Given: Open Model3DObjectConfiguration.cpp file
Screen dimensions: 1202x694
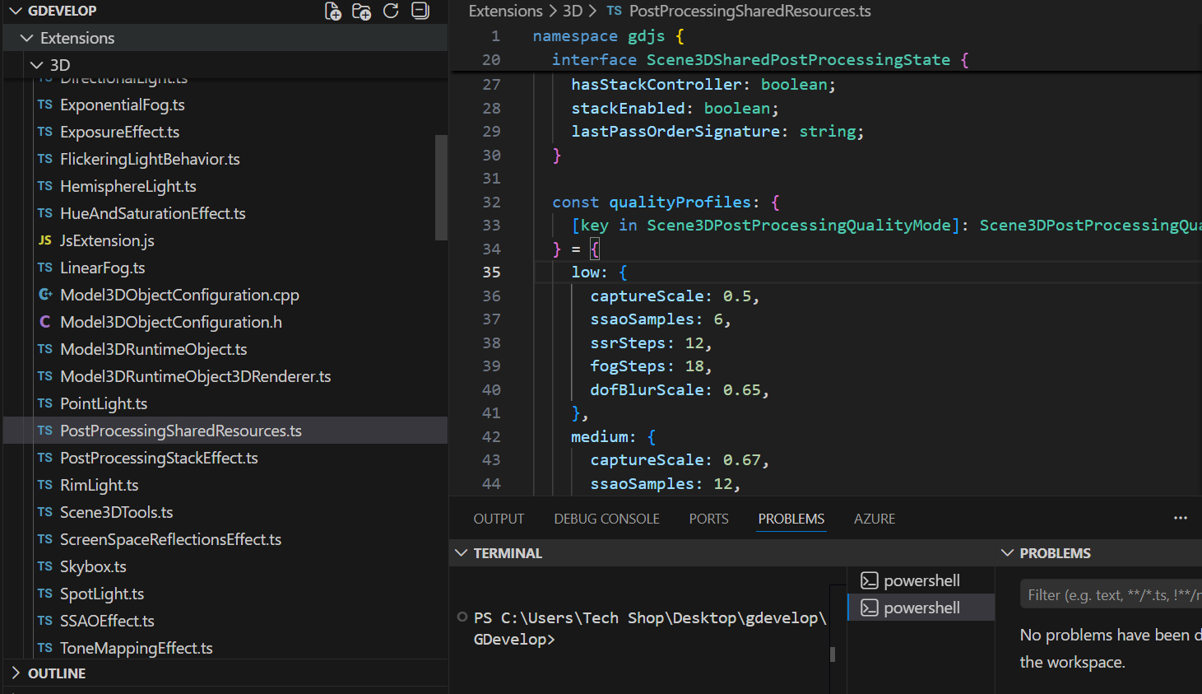Looking at the screenshot, I should coord(179,295).
